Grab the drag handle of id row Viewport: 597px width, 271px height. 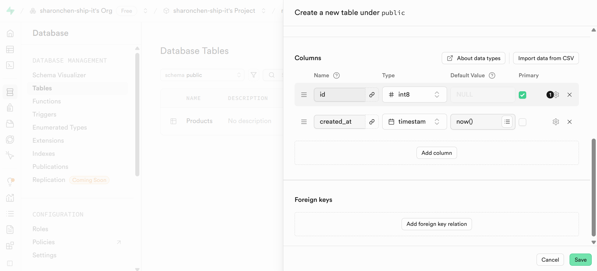click(304, 95)
